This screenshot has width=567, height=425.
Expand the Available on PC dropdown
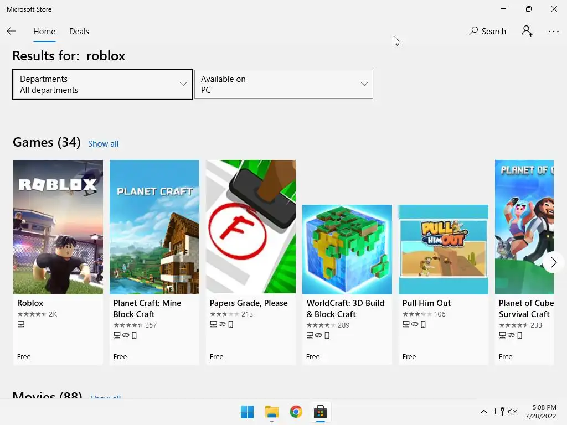[283, 84]
